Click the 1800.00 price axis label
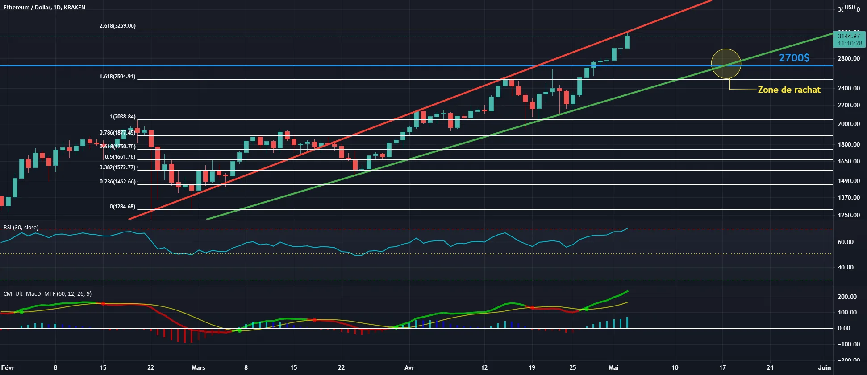The image size is (867, 375). click(849, 144)
